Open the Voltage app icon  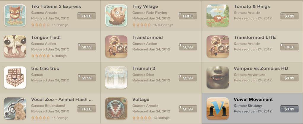(116, 108)
